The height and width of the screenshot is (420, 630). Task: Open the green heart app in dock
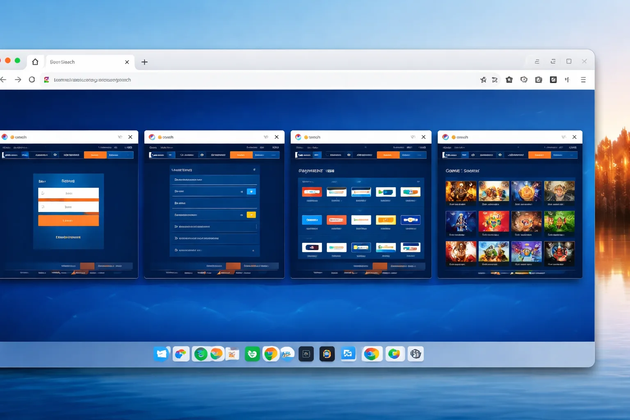click(x=252, y=354)
